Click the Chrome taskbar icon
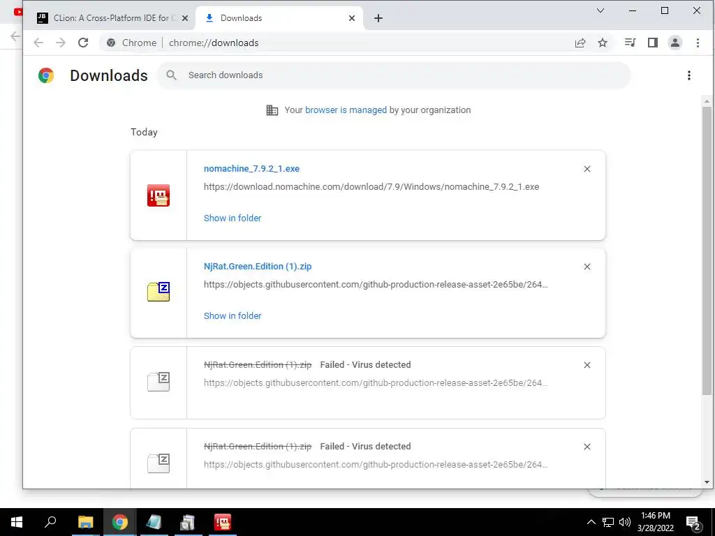Screen dimensions: 715x536 click(x=120, y=522)
